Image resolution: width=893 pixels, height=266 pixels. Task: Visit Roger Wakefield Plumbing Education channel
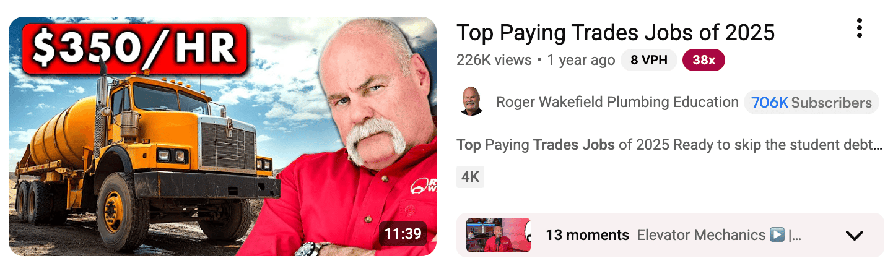617,102
